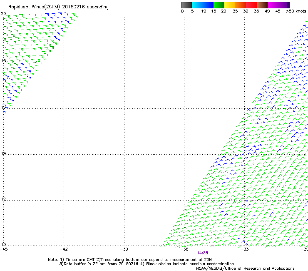Click the cyan-blue 5-15 knots color segment

point(203,5)
